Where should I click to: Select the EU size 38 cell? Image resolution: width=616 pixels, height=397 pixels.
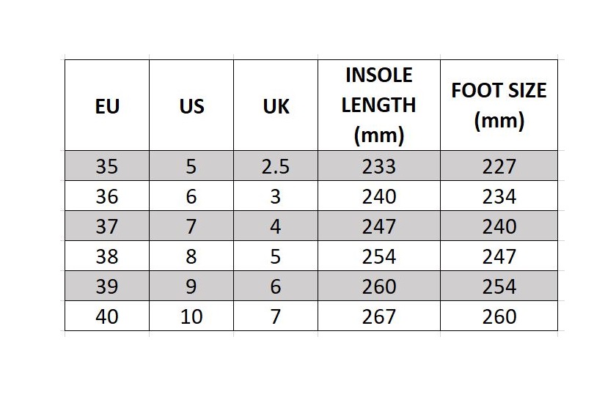pos(107,256)
